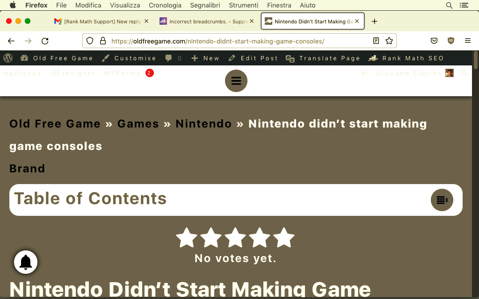This screenshot has height=299, width=479.
Task: Open the Visualizza menu
Action: coord(125,5)
